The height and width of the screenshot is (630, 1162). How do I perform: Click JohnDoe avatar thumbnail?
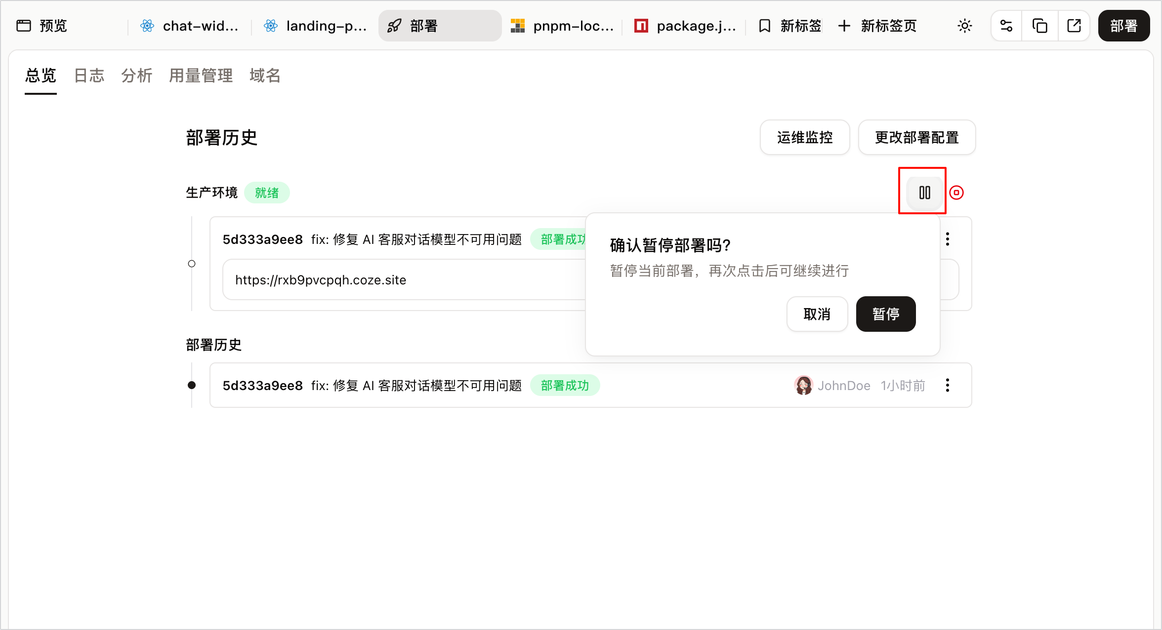[804, 385]
